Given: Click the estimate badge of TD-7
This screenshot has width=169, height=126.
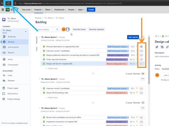Looking at the screenshot, I should click(141, 89).
